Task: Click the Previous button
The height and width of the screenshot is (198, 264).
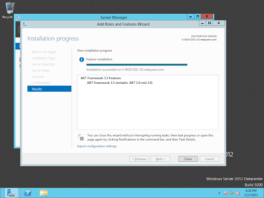Action: point(139,159)
